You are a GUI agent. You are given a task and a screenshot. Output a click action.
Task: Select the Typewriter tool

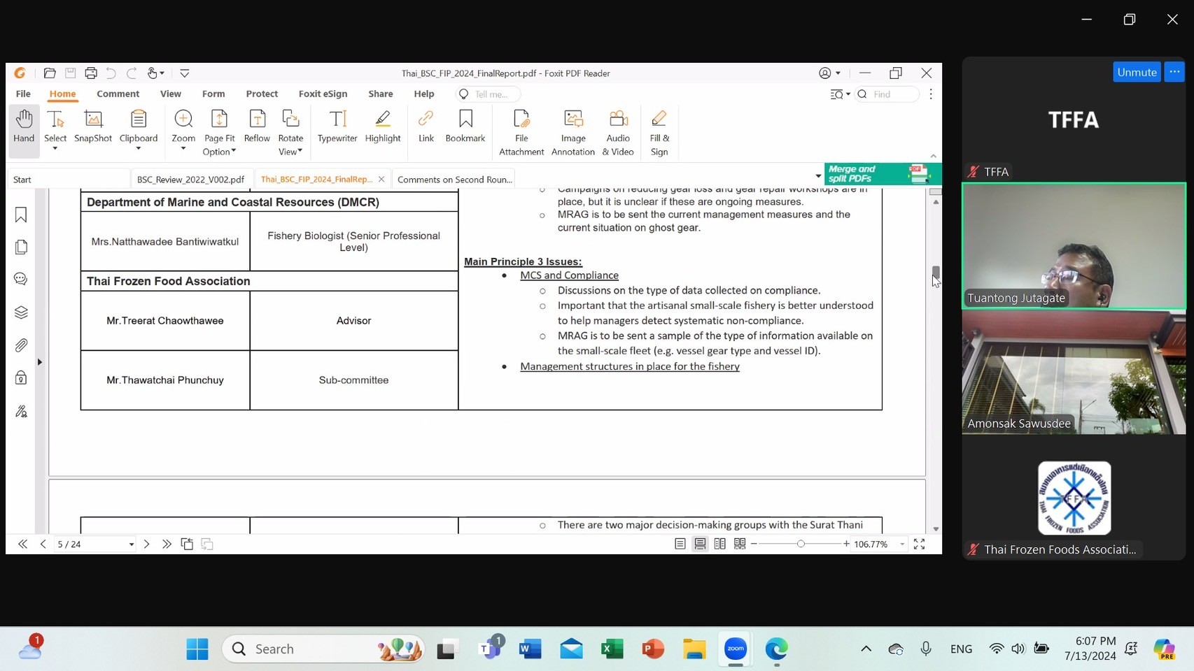point(337,127)
